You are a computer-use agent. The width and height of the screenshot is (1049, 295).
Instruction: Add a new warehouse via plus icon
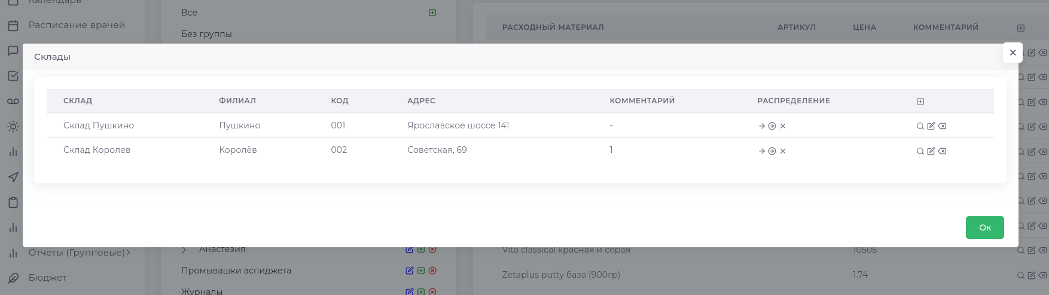(x=920, y=102)
